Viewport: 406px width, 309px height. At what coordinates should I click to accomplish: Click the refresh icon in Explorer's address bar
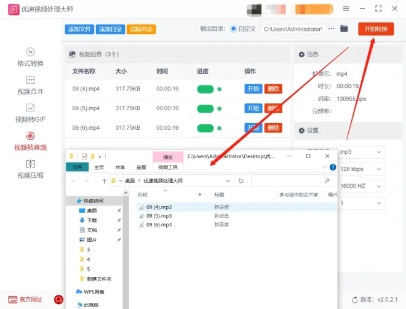(x=241, y=181)
